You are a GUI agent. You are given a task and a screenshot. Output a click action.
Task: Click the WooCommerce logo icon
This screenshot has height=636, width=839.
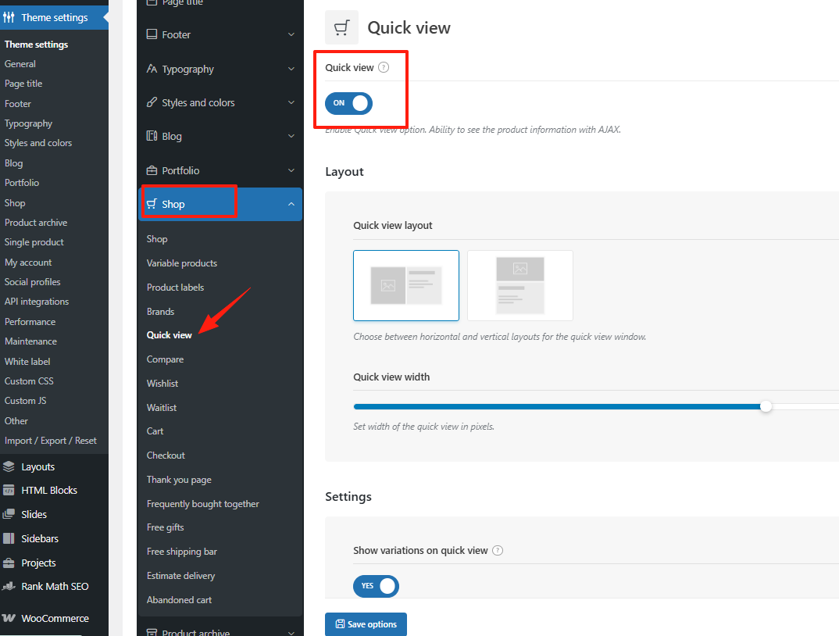click(x=9, y=618)
